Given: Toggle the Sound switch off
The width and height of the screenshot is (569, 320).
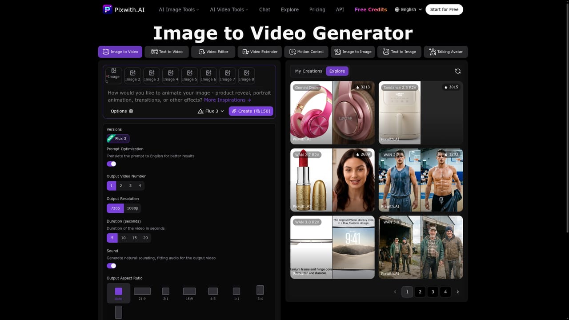Looking at the screenshot, I should click(x=112, y=266).
